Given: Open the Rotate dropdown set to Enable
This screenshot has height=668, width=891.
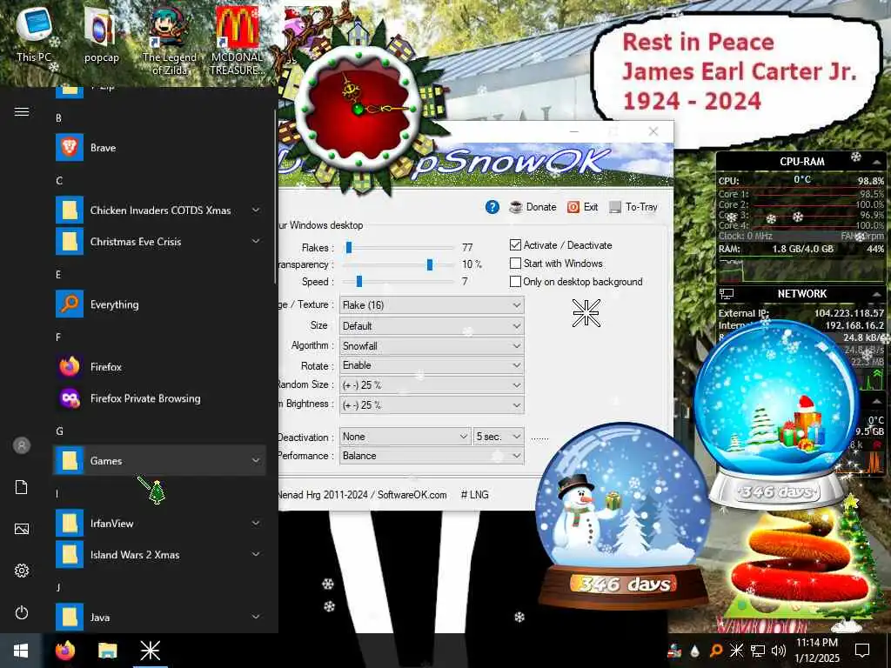Looking at the screenshot, I should click(432, 365).
